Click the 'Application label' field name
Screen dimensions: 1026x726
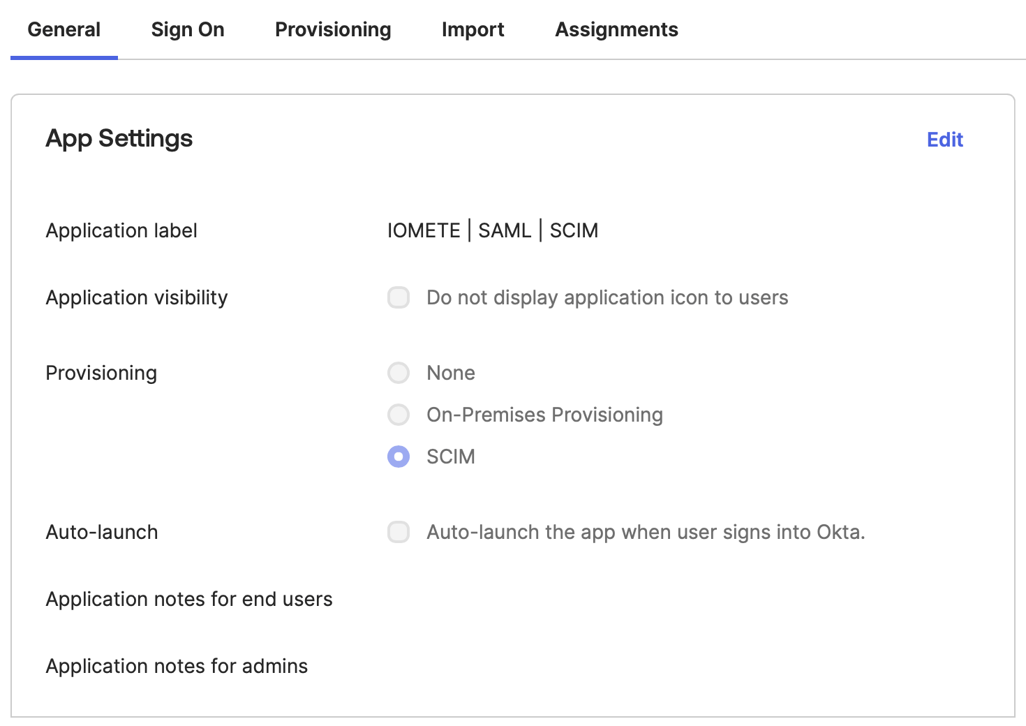click(121, 230)
